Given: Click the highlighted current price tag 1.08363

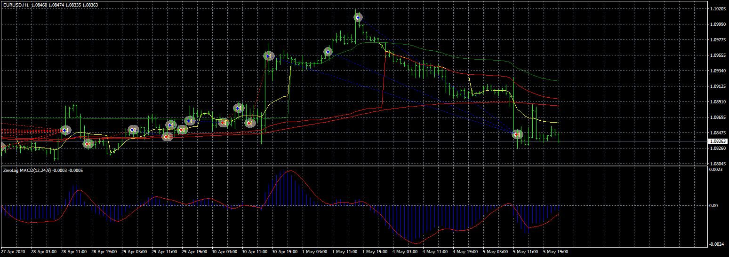Looking at the screenshot, I should [718, 141].
